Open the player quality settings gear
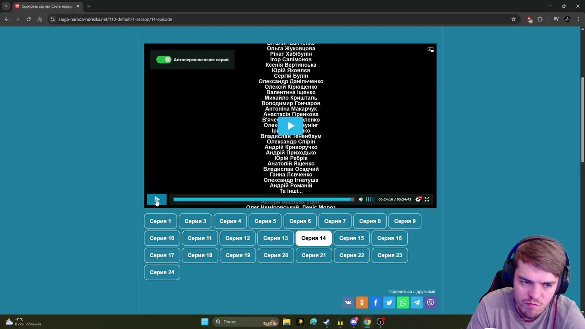The image size is (585, 329). (x=418, y=199)
